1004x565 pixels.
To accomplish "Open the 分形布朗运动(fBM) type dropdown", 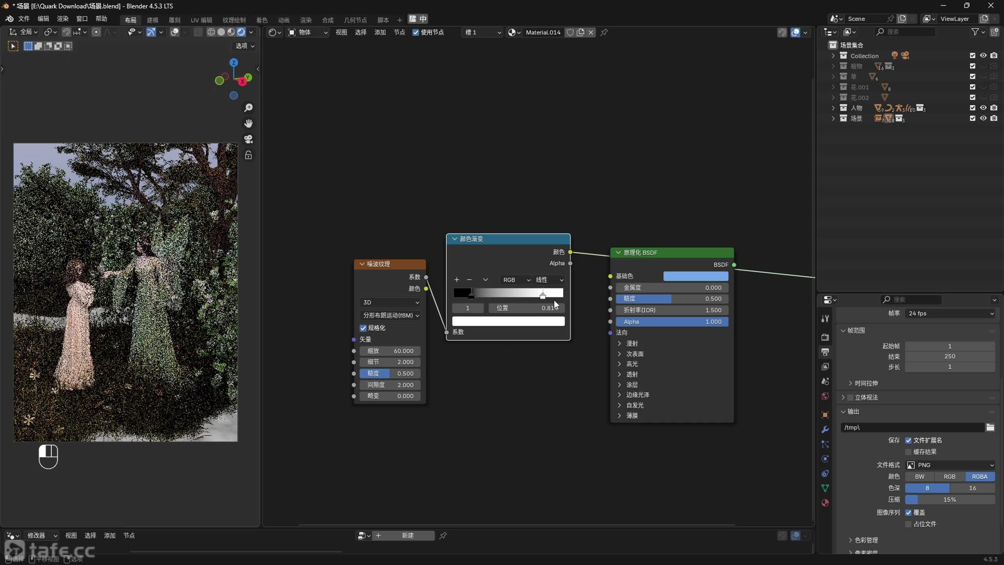I will click(x=391, y=315).
